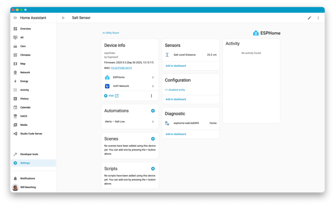Click the Will Beeching profile avatar
The image size is (335, 206).
[15, 187]
